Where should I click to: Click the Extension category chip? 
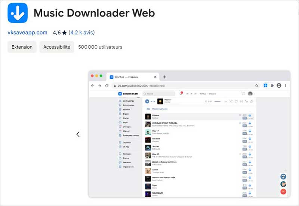pyautogui.click(x=22, y=47)
